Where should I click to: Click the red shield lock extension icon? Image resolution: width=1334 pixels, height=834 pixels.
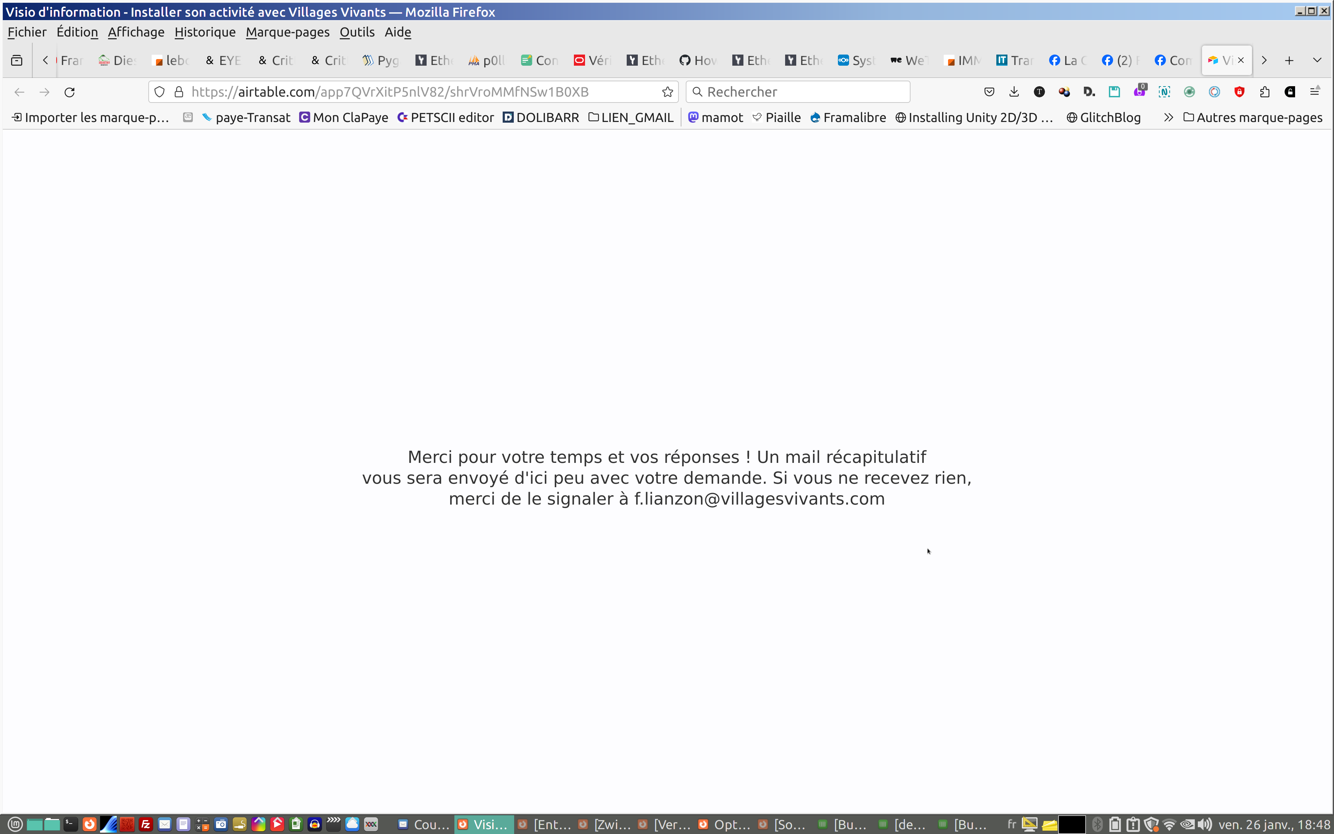(1239, 92)
